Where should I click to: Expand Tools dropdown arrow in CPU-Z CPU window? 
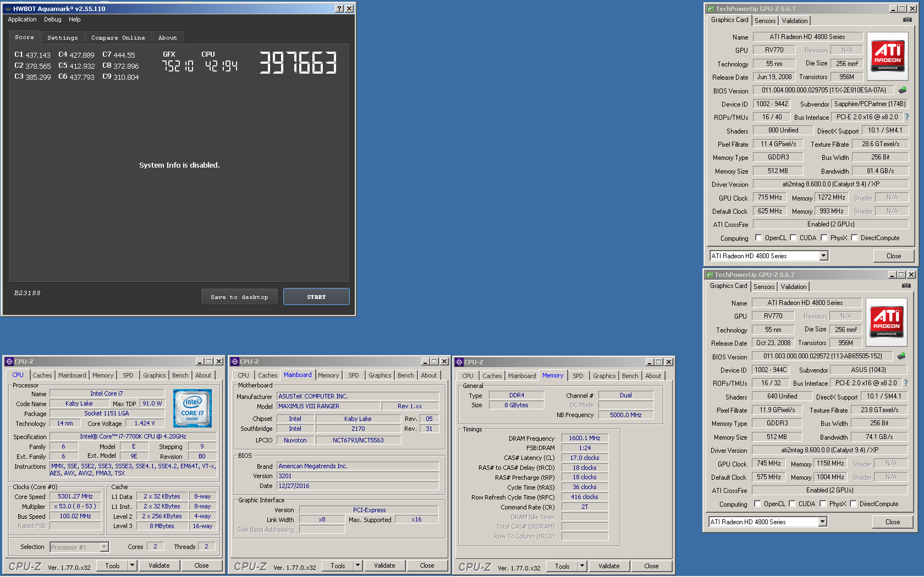132,565
